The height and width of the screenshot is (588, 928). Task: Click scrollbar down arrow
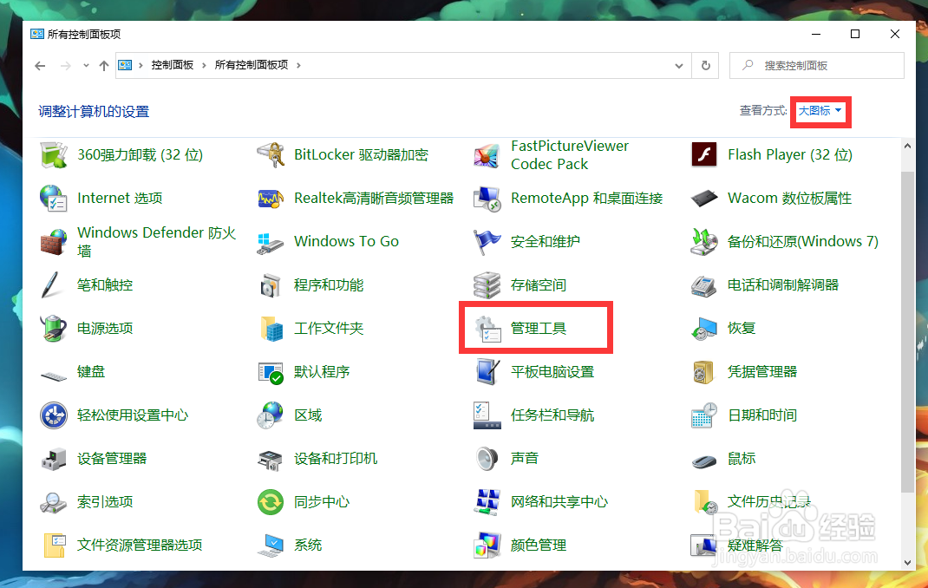[x=908, y=563]
